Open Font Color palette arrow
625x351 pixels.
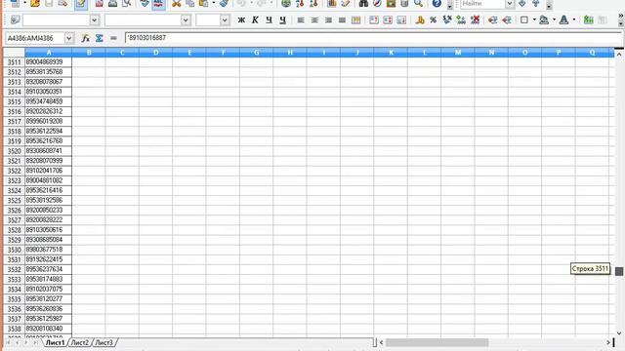click(x=574, y=19)
